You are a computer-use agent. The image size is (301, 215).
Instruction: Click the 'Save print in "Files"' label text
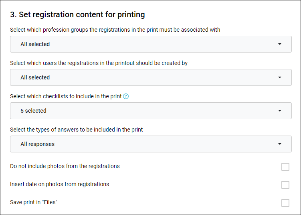coord(34,202)
